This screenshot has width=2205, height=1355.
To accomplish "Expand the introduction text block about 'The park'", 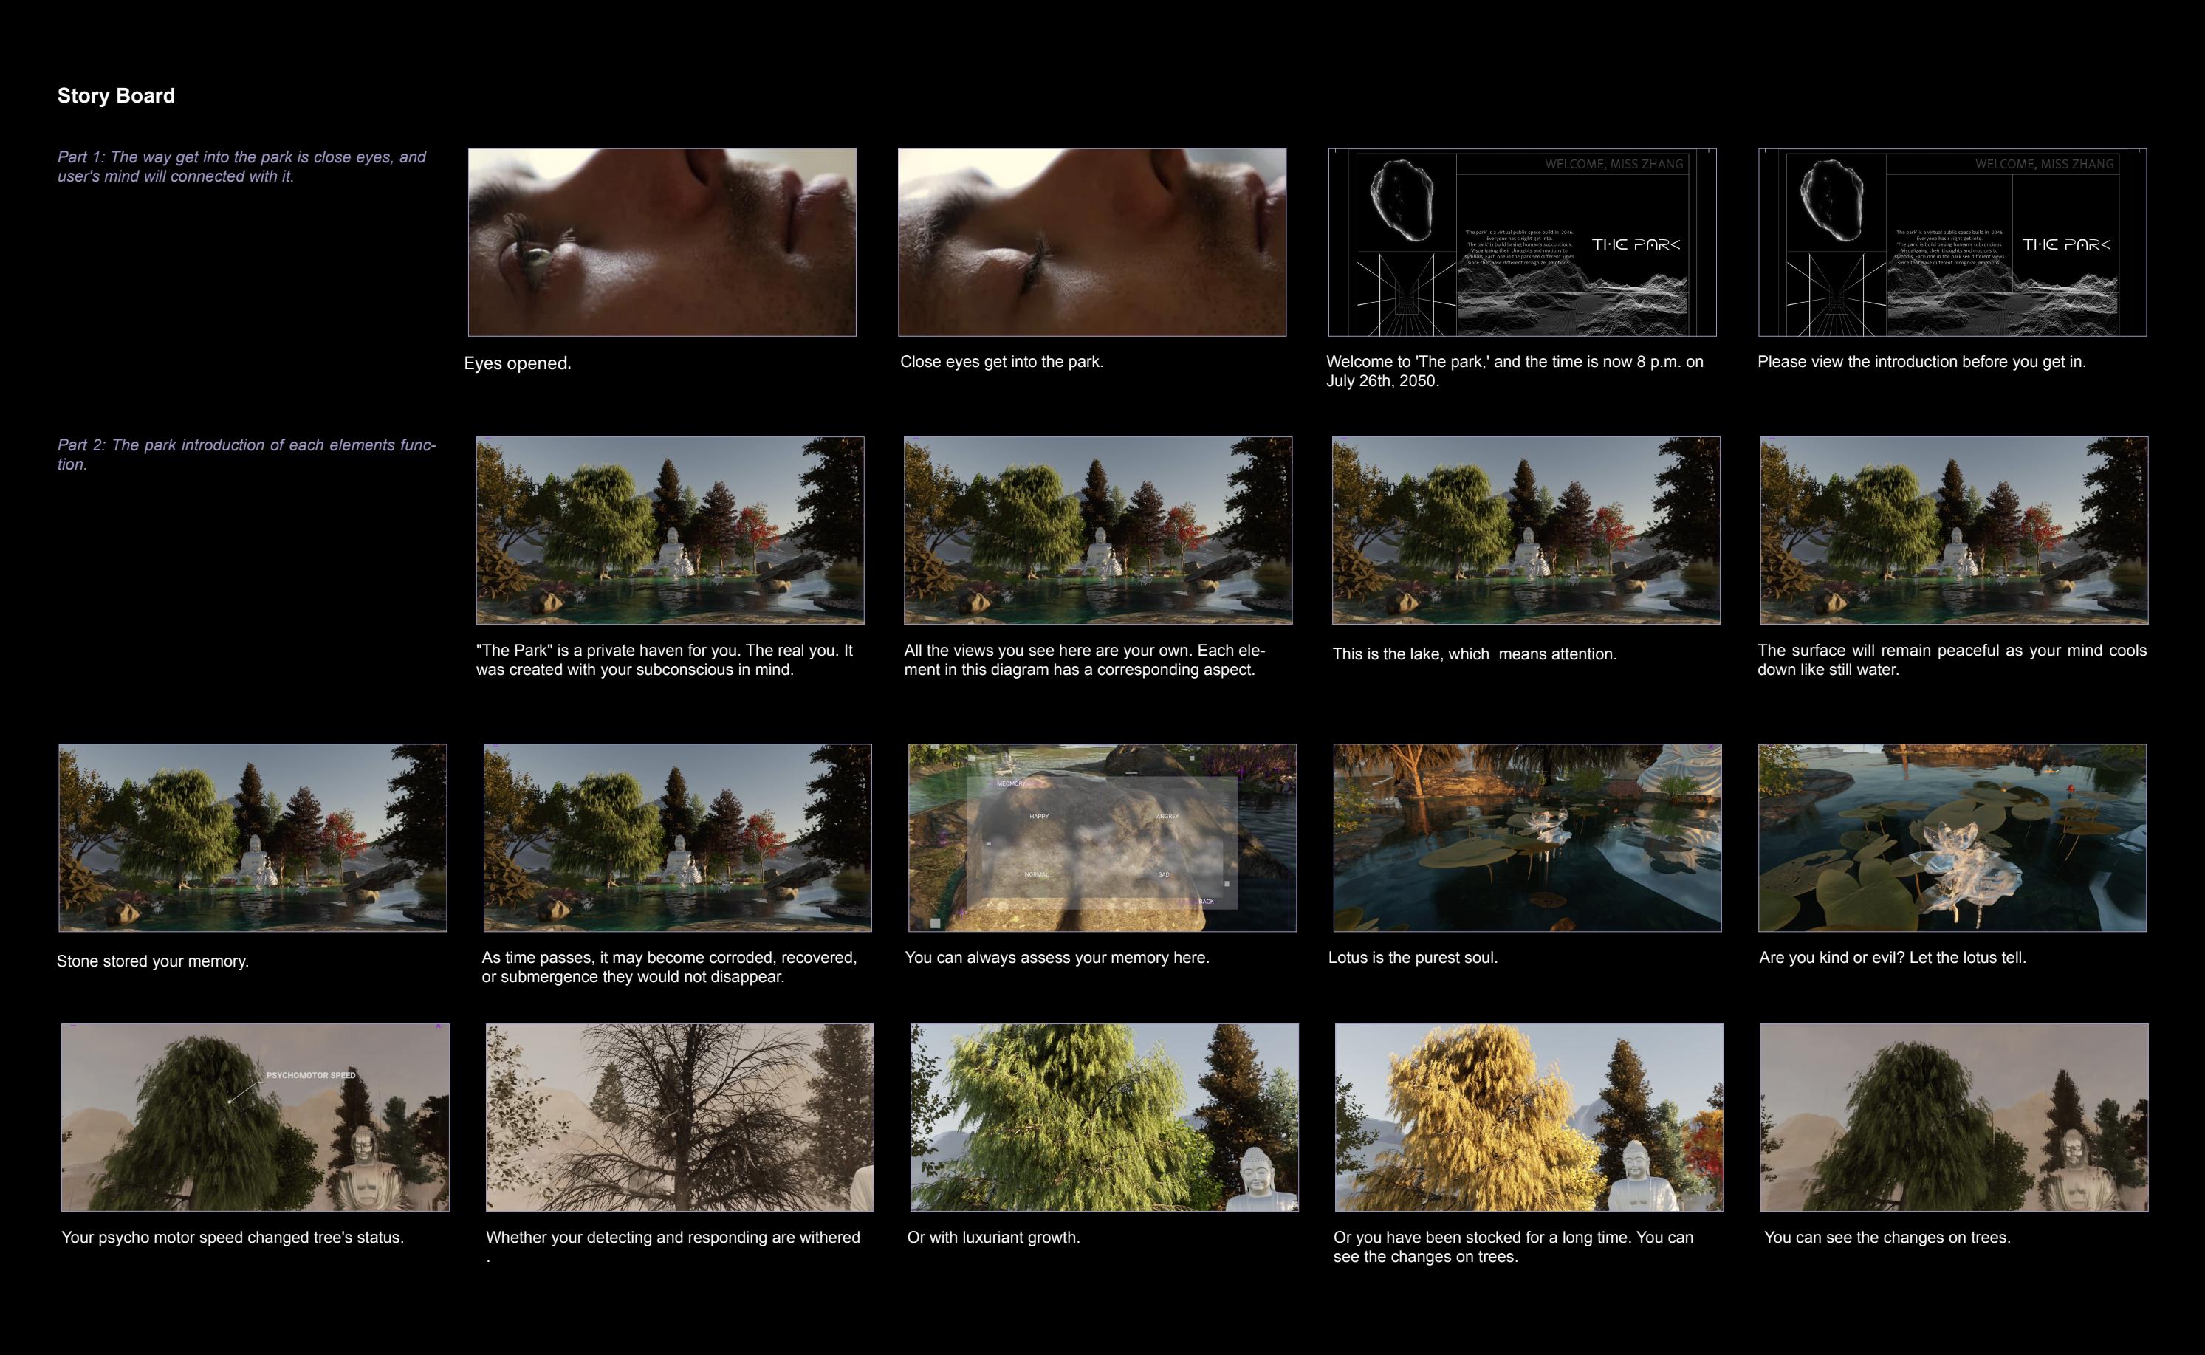I will tap(1520, 248).
